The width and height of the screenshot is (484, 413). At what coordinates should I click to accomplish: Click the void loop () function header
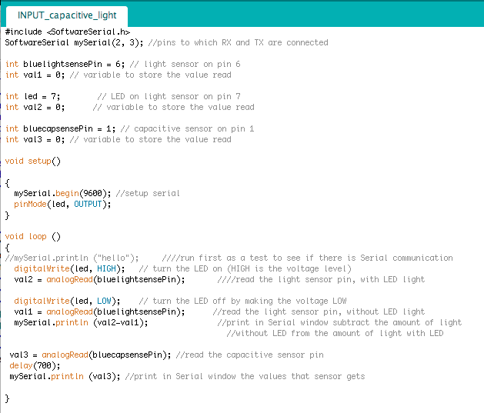point(33,237)
